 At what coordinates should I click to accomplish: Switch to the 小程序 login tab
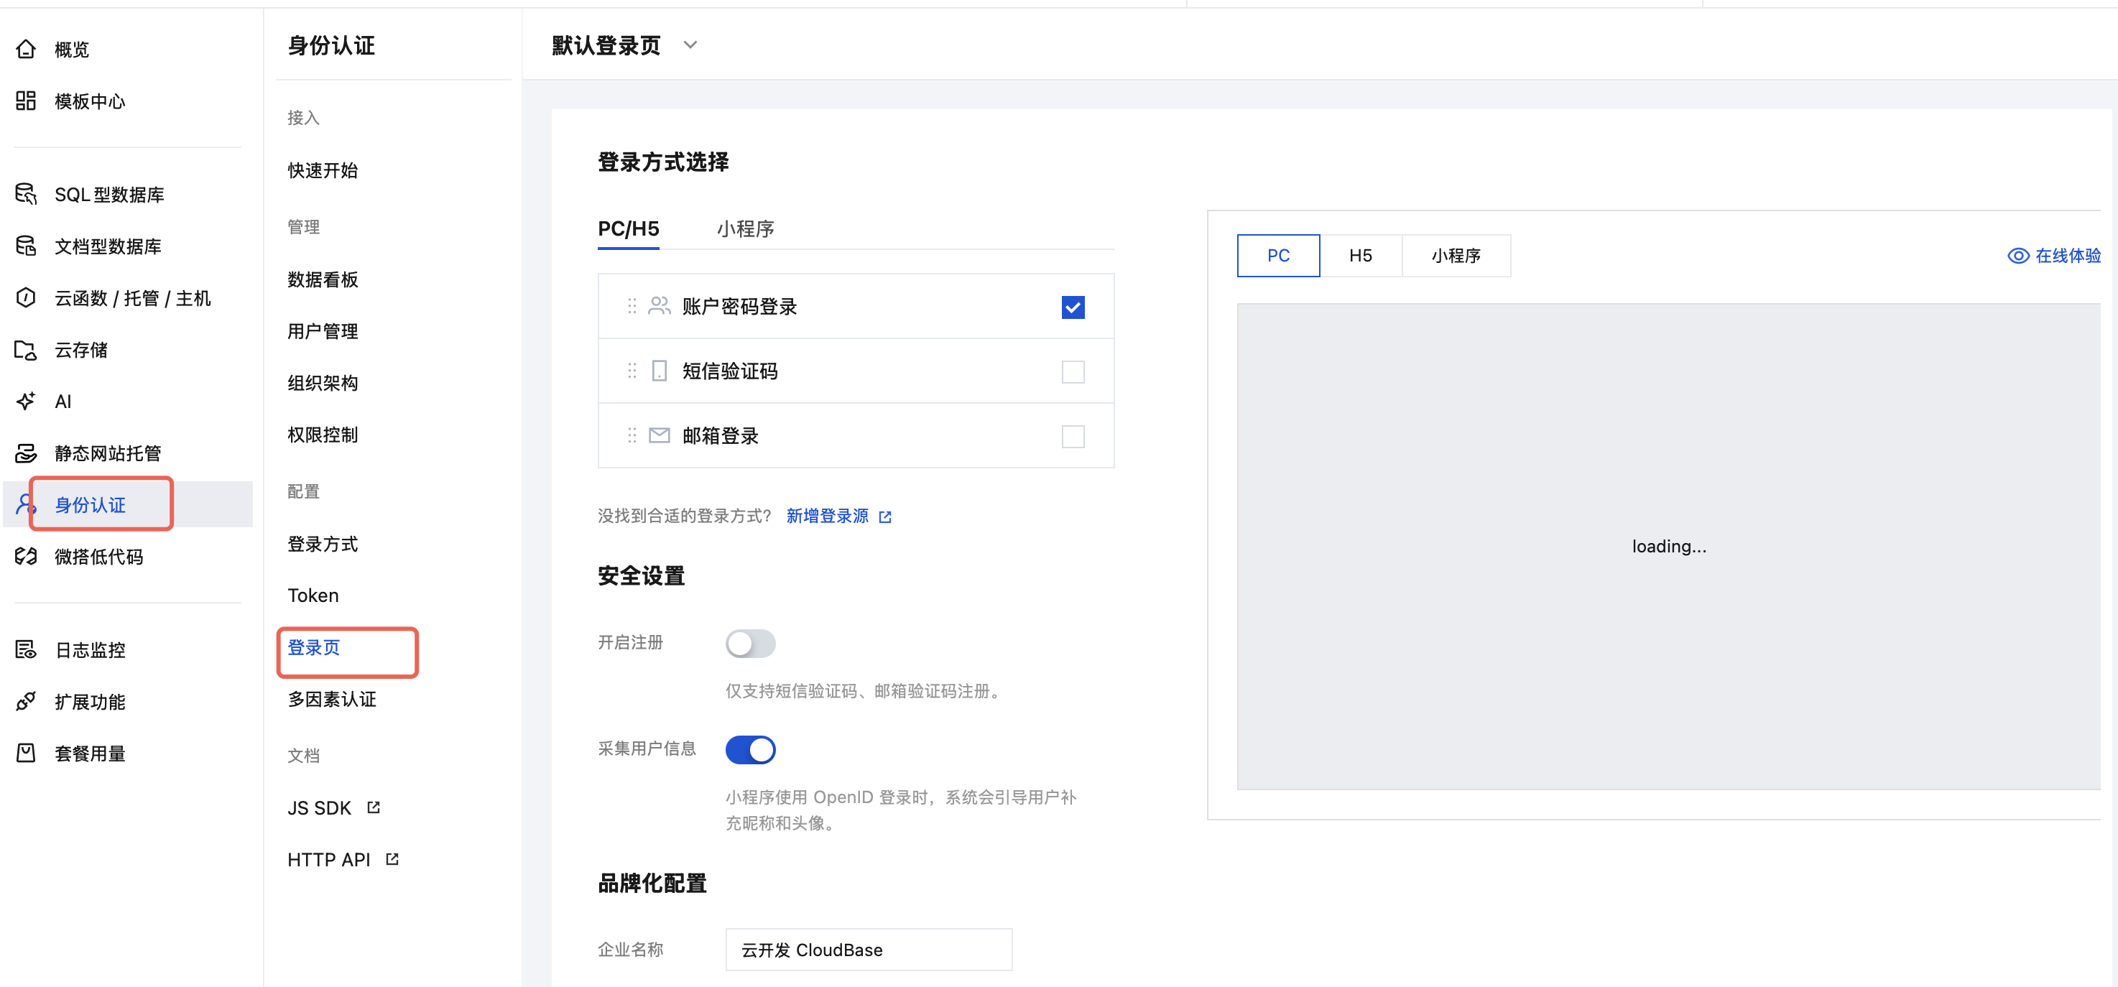[745, 229]
